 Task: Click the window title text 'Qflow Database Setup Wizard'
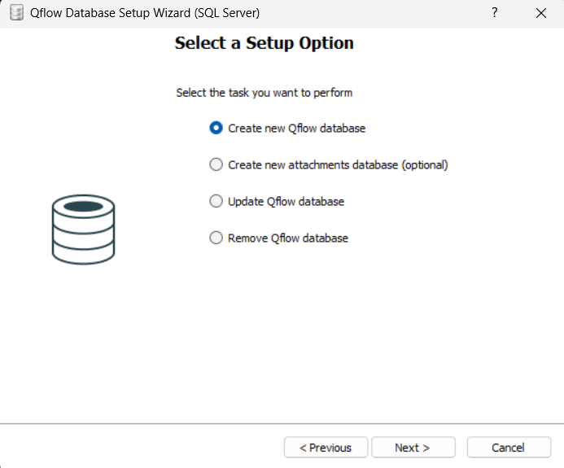click(110, 13)
